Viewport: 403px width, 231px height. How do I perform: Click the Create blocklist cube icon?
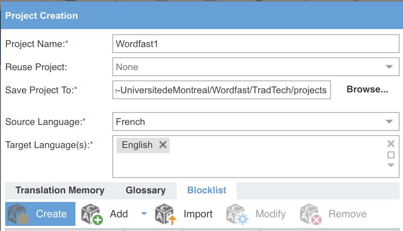[x=18, y=214]
